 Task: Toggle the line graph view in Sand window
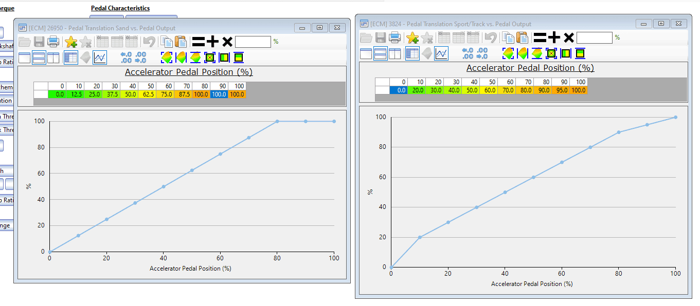[x=100, y=58]
